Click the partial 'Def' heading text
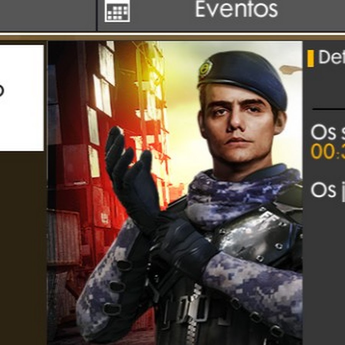Viewport: 345px width, 345px height. [332, 57]
